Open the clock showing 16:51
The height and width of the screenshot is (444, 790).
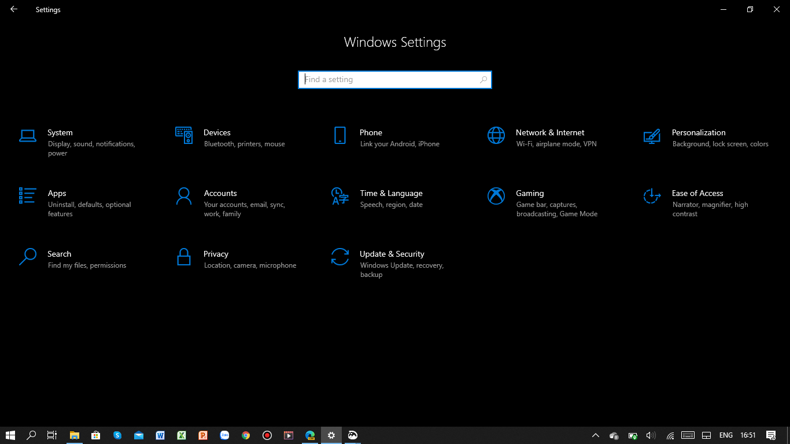pyautogui.click(x=748, y=435)
